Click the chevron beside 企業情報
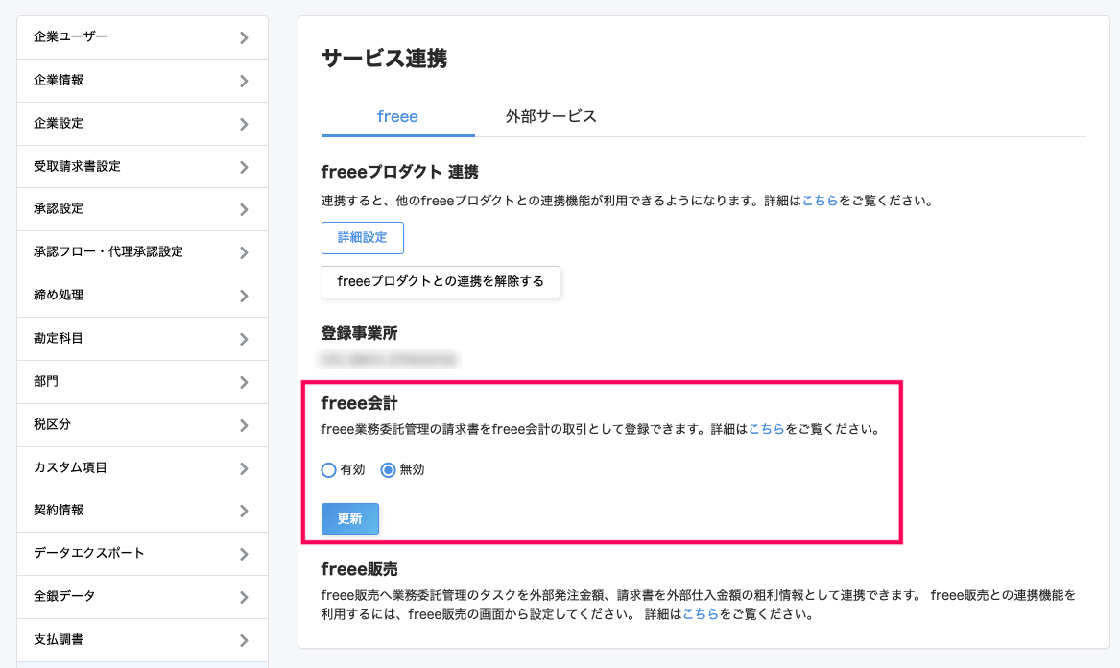The image size is (1120, 668). [245, 81]
